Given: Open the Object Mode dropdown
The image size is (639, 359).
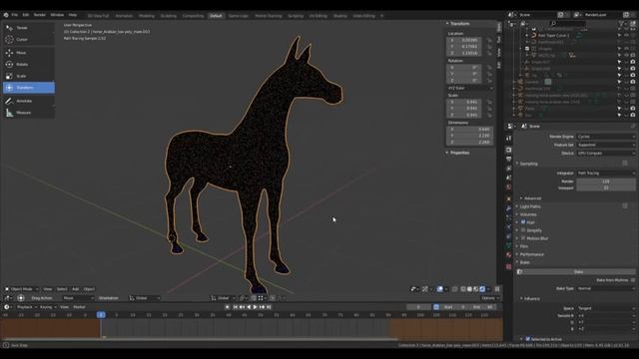Looking at the screenshot, I should pyautogui.click(x=21, y=289).
